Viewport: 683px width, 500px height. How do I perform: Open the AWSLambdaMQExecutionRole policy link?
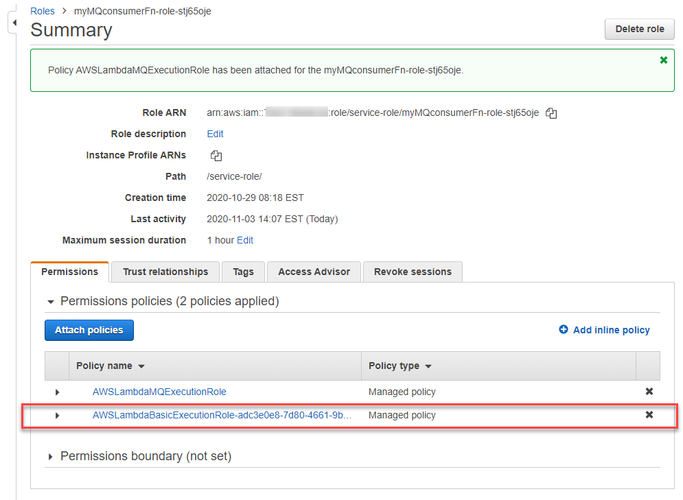click(x=159, y=392)
